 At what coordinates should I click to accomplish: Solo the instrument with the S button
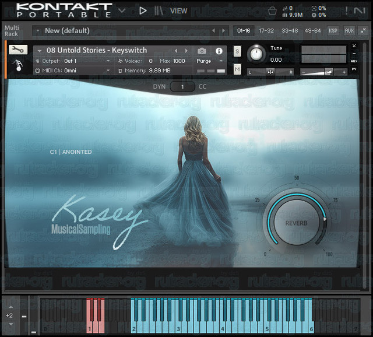click(x=237, y=51)
